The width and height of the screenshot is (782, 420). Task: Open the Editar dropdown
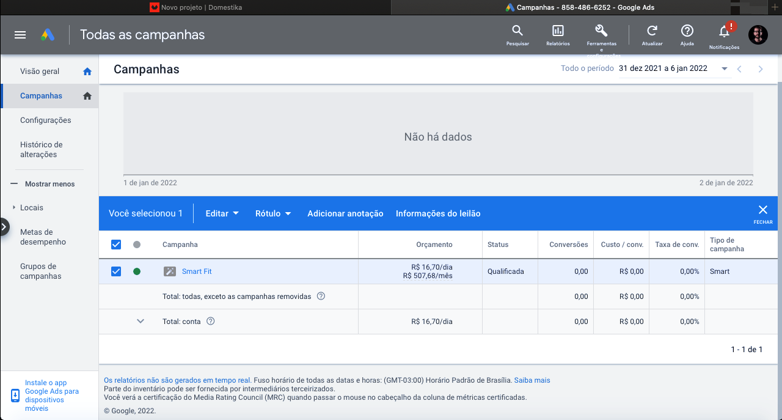click(x=222, y=213)
